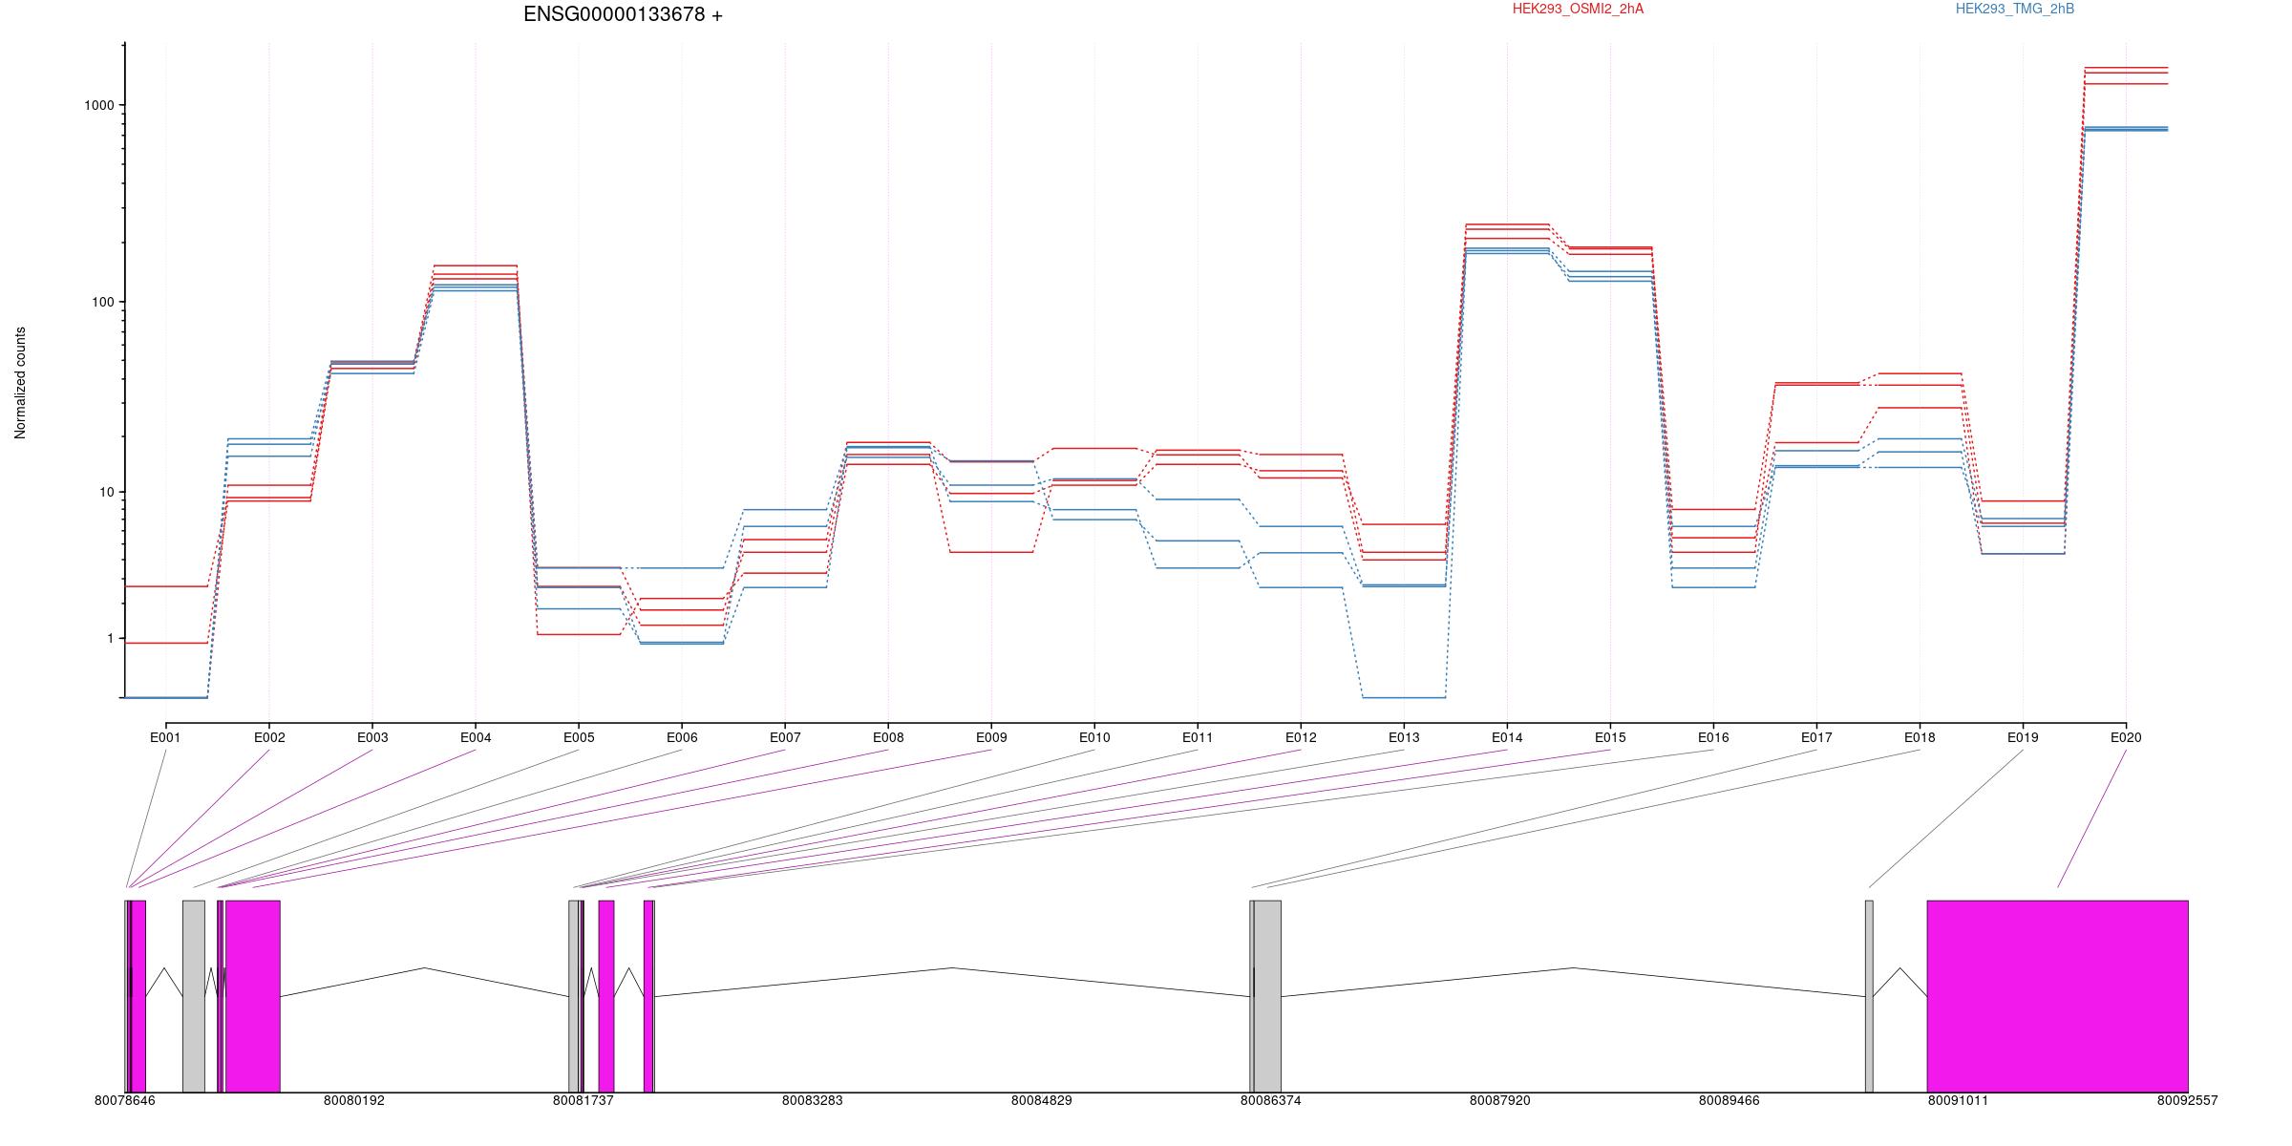
Task: Click the E004 exon label
Action: [x=476, y=737]
